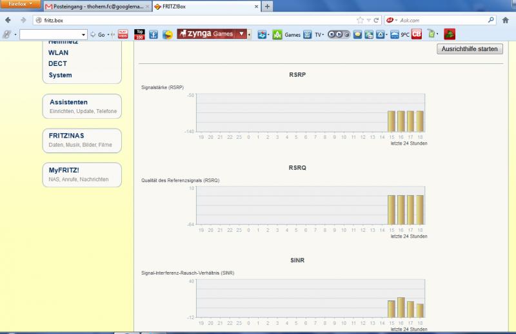
Task: Open the red CB toolbar icon
Action: tap(417, 34)
